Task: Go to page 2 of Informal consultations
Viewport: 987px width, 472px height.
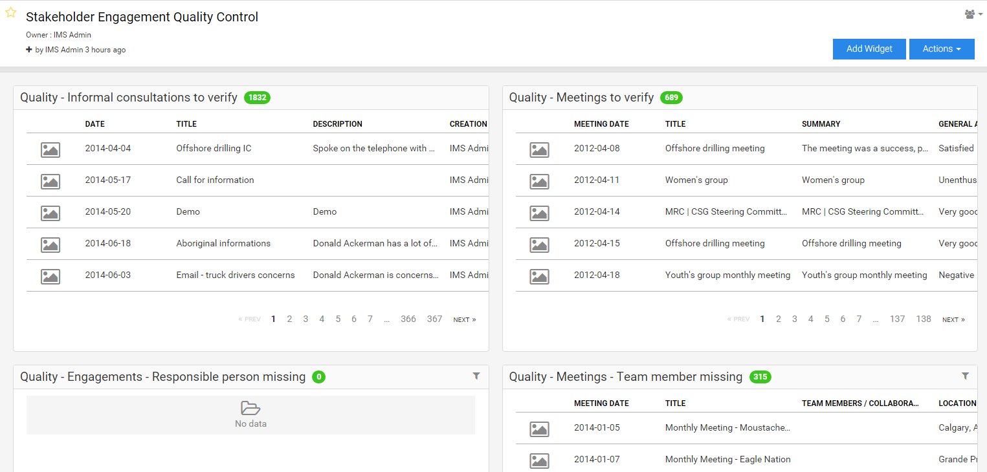Action: [x=289, y=319]
